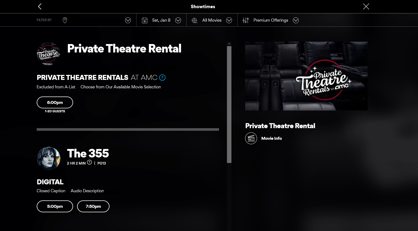Click the Private Theatre Rentals round logo
This screenshot has width=418, height=231.
point(49,54)
